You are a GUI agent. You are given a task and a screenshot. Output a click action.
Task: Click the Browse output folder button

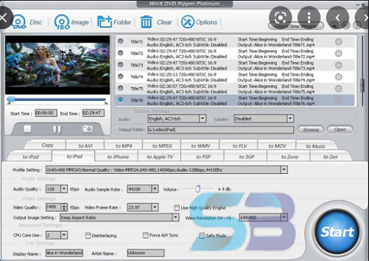click(311, 129)
